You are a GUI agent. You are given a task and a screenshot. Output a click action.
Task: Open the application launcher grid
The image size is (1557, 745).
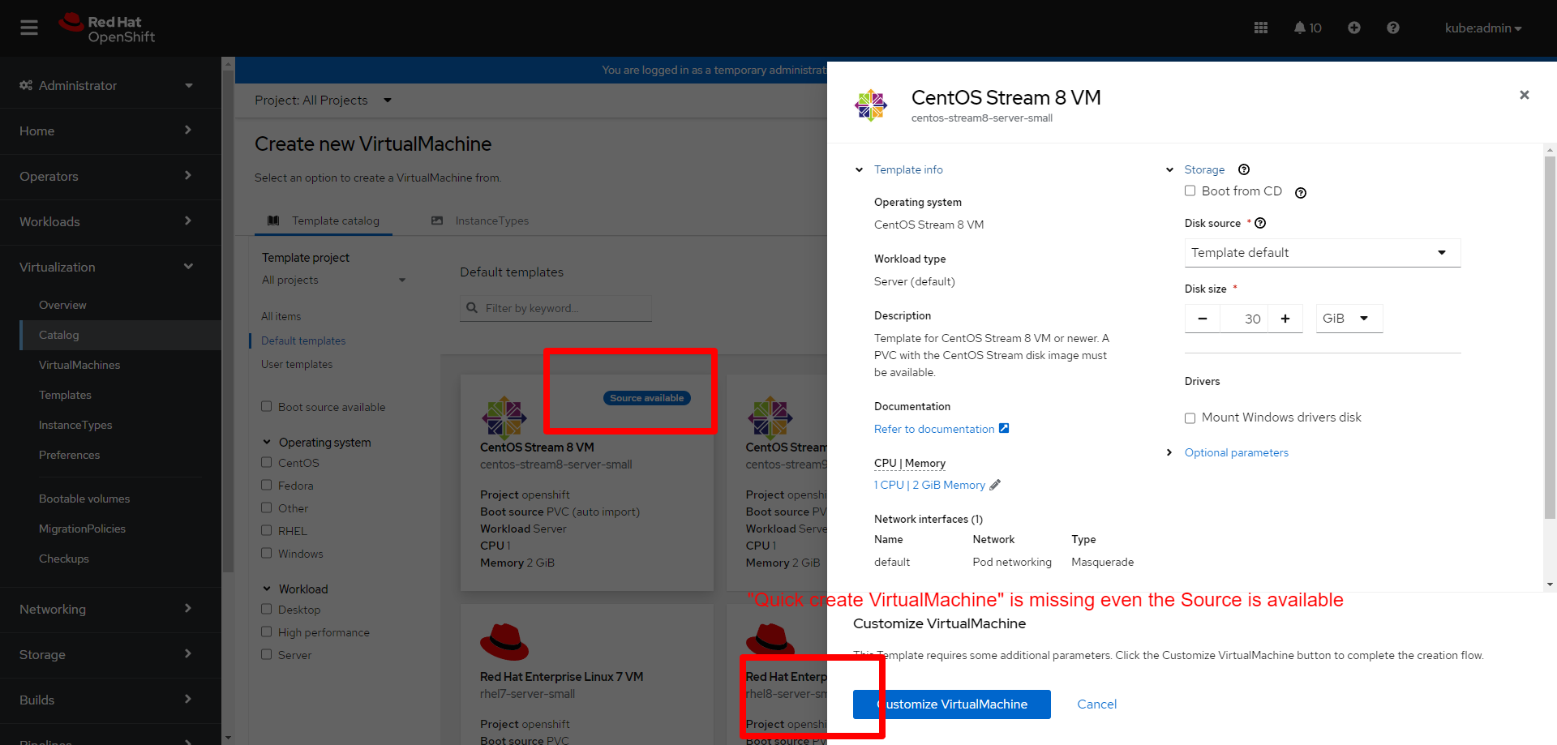point(1261,28)
